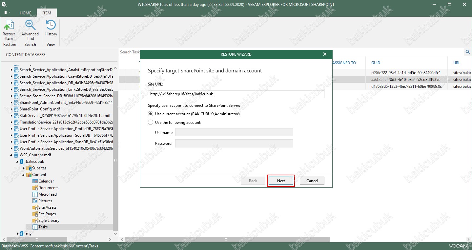
Task: Click the tree panel vertical scrollbar
Action: pyautogui.click(x=115, y=161)
